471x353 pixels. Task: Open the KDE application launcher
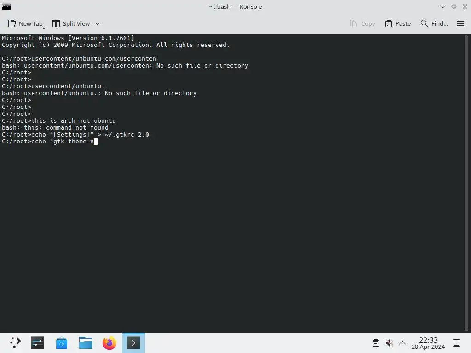pyautogui.click(x=15, y=343)
